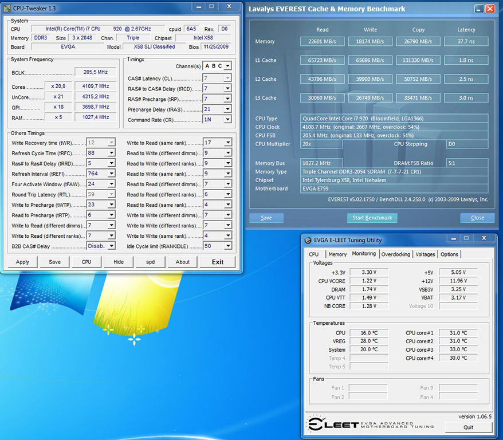Click the L3 Cache Write 26749 MB/s value
503x440 pixels.
370,98
